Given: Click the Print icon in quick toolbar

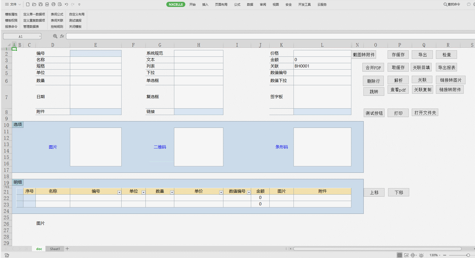Looking at the screenshot, I should point(53,4).
